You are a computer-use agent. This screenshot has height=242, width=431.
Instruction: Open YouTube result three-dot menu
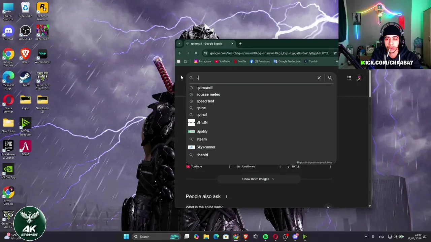(x=230, y=166)
